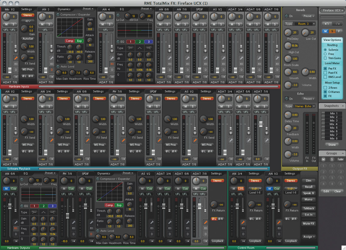Click the undo arrow in the Fireface UCX panel
The width and height of the screenshot is (346, 250).
coord(327,23)
